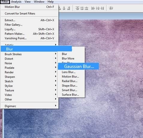
Task: Choose Motion Blur... in Blur submenu
Action: [x=71, y=77]
